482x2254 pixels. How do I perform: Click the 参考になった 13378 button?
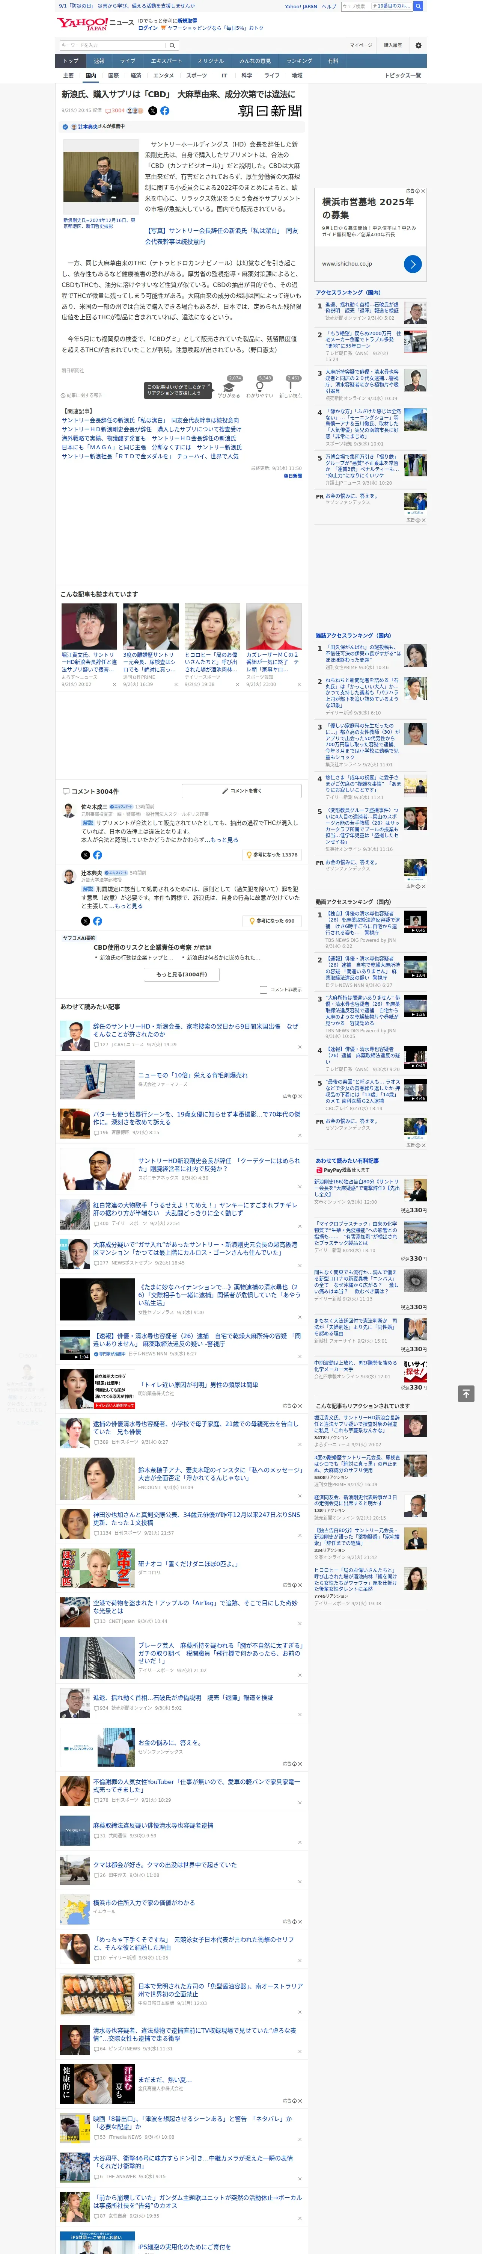(x=273, y=855)
